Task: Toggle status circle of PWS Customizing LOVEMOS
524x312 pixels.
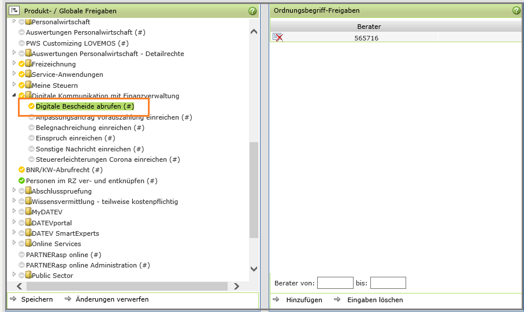Action: coord(22,43)
